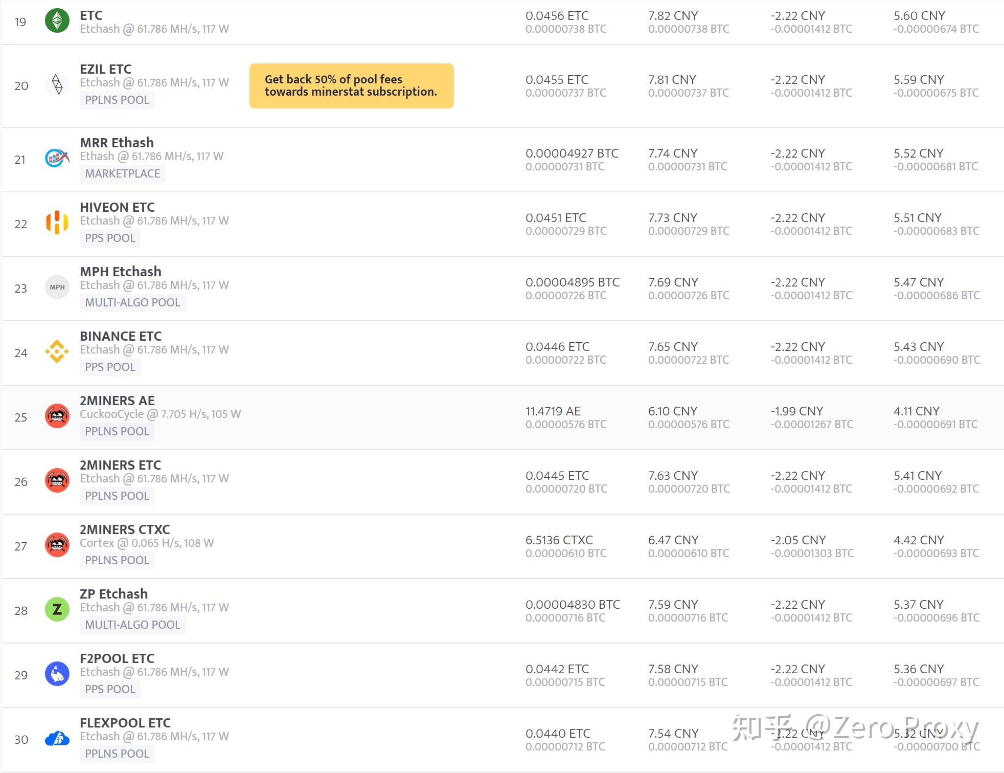Select the 4.11 CNY profit for 2MINERS AE
This screenshot has width=1004, height=773.
click(x=917, y=411)
